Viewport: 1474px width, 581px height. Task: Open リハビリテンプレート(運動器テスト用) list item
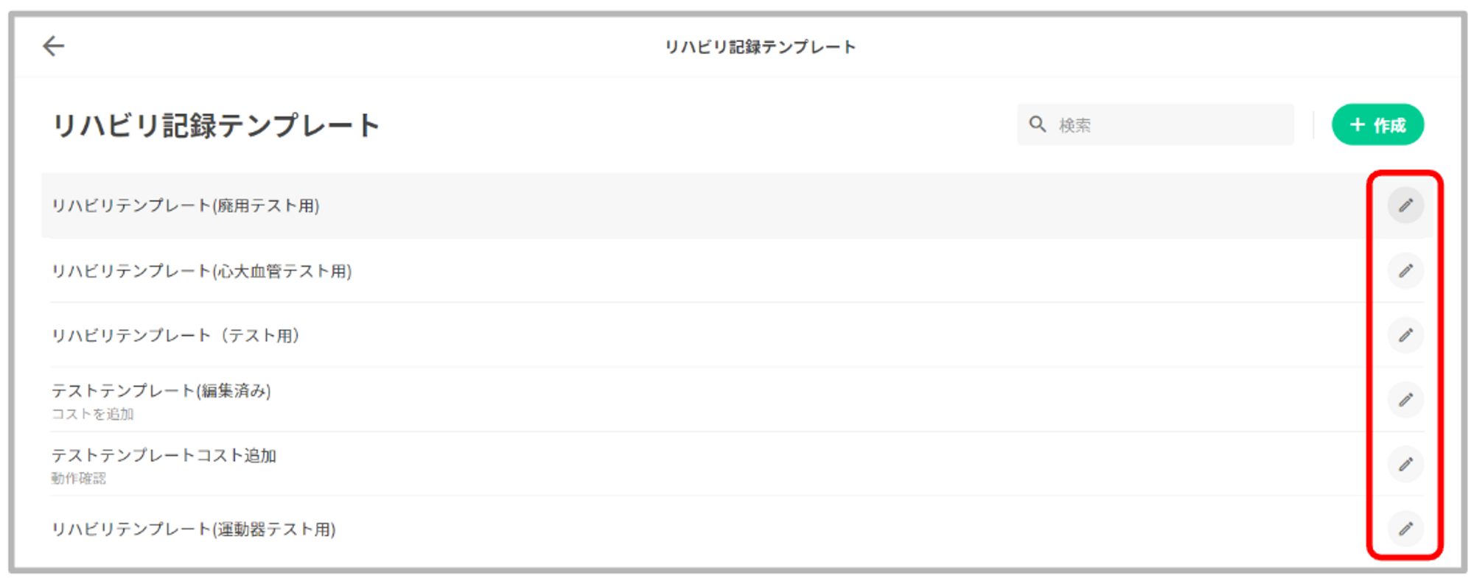click(194, 529)
